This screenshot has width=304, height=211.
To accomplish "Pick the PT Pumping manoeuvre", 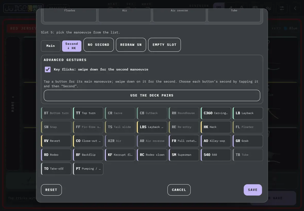I will pos(88,169).
